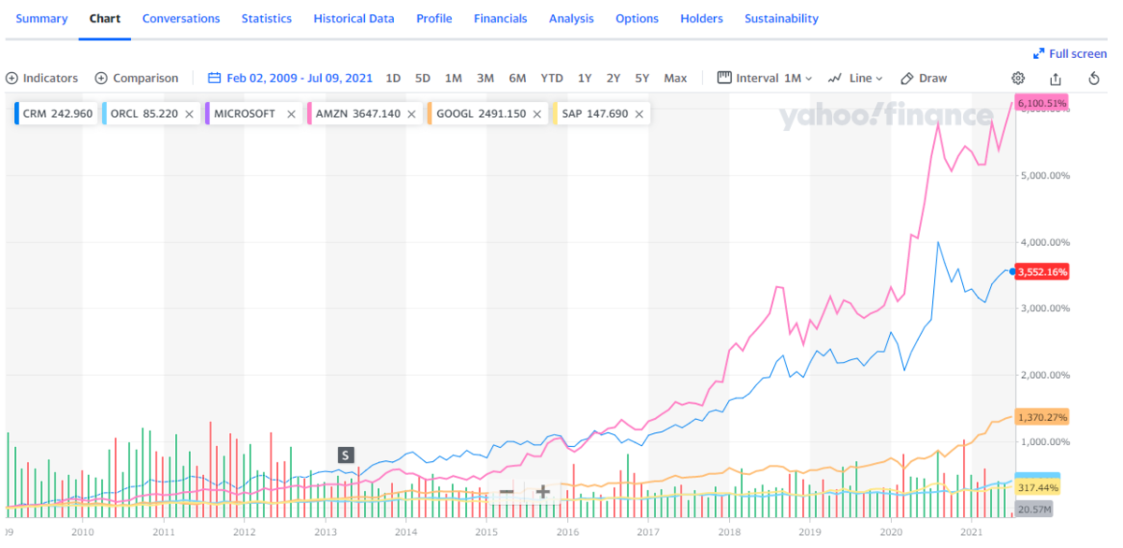The height and width of the screenshot is (548, 1123).
Task: Click the share chart icon
Action: 1056,79
